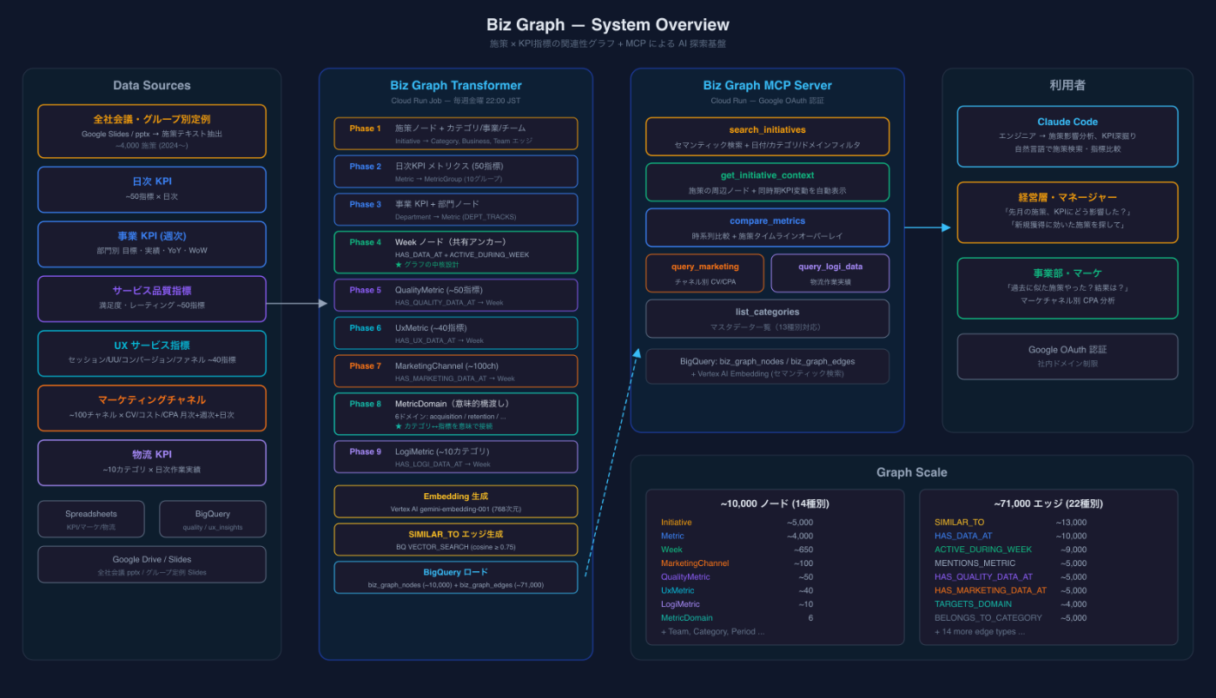Select the get_initiative_context tool box

click(x=768, y=182)
